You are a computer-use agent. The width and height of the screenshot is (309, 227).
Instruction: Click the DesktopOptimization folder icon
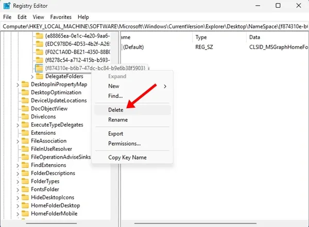25,92
